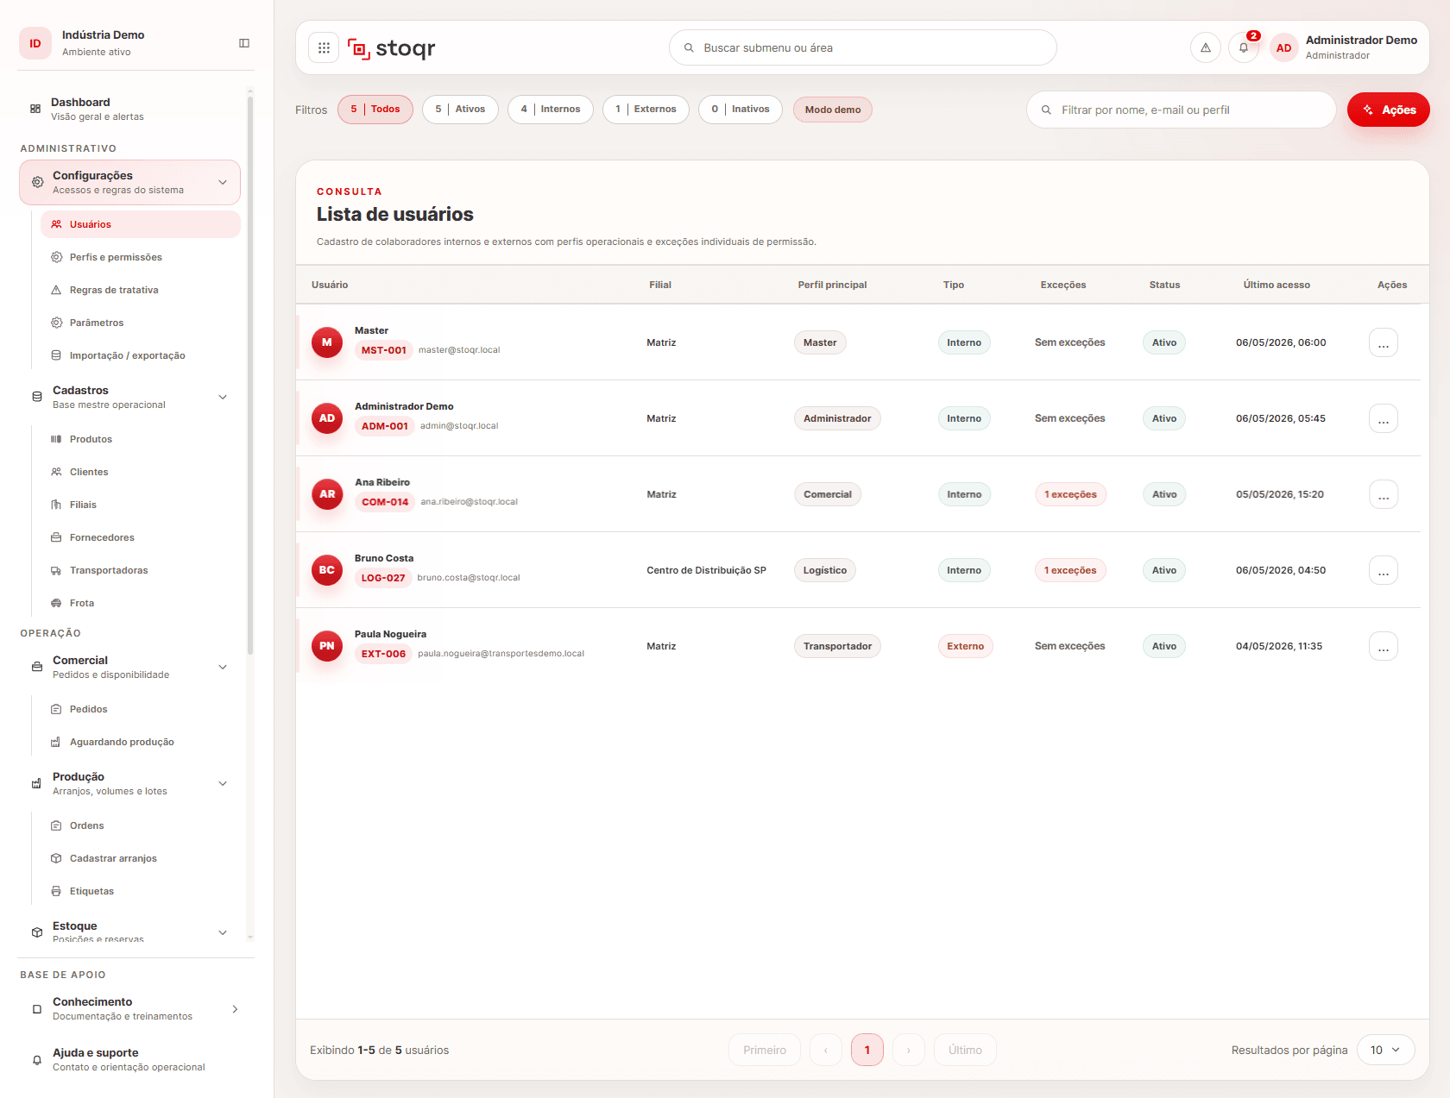Click the ID Indústria Demo badge
1450x1098 pixels.
pos(35,43)
